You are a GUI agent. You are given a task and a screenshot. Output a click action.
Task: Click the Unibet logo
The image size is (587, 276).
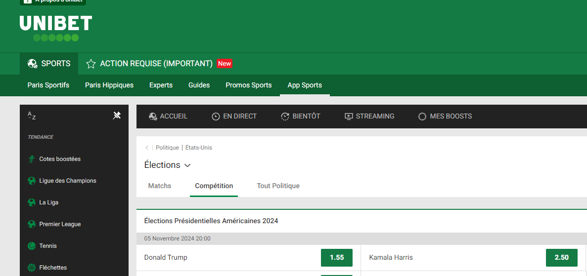[56, 28]
